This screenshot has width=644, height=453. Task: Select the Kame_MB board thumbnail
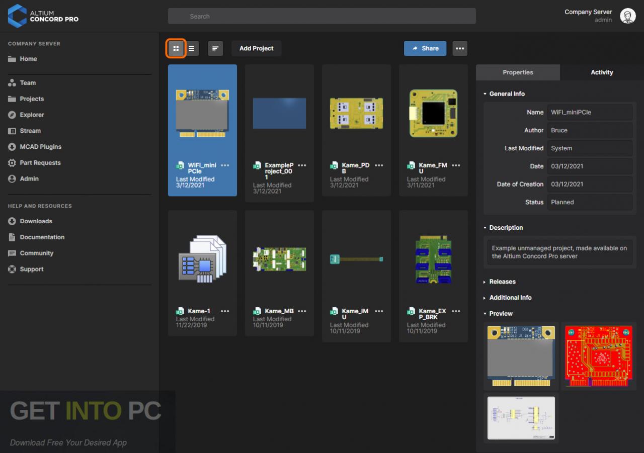pyautogui.click(x=279, y=259)
